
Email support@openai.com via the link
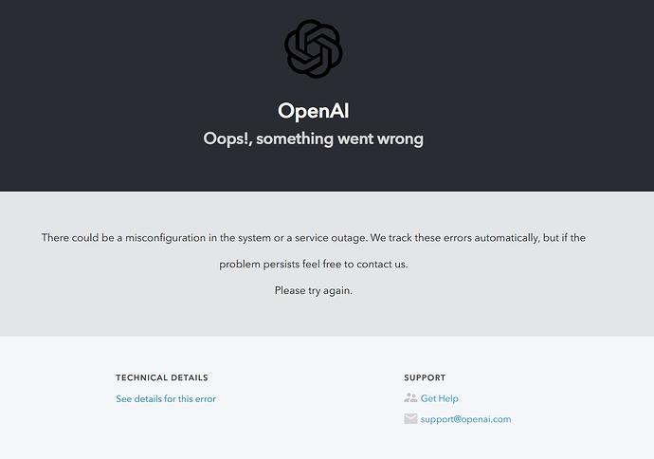point(465,419)
